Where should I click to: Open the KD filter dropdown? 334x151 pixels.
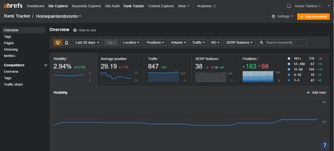click(x=215, y=42)
